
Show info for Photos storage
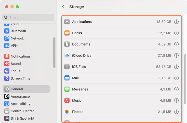[x=176, y=112]
